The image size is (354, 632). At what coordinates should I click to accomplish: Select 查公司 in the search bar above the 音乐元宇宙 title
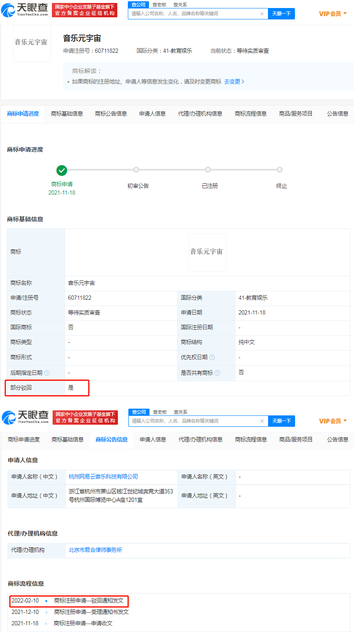(x=138, y=5)
